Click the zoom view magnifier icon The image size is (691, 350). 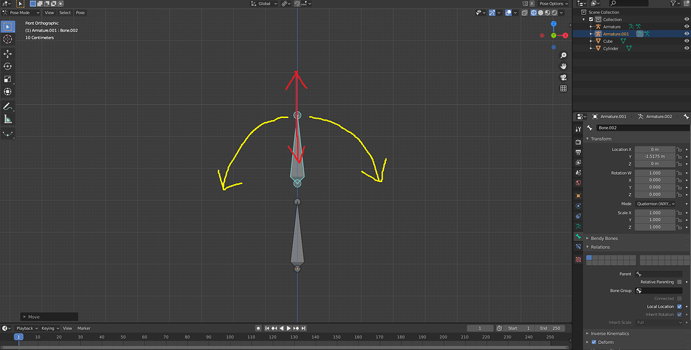[563, 55]
